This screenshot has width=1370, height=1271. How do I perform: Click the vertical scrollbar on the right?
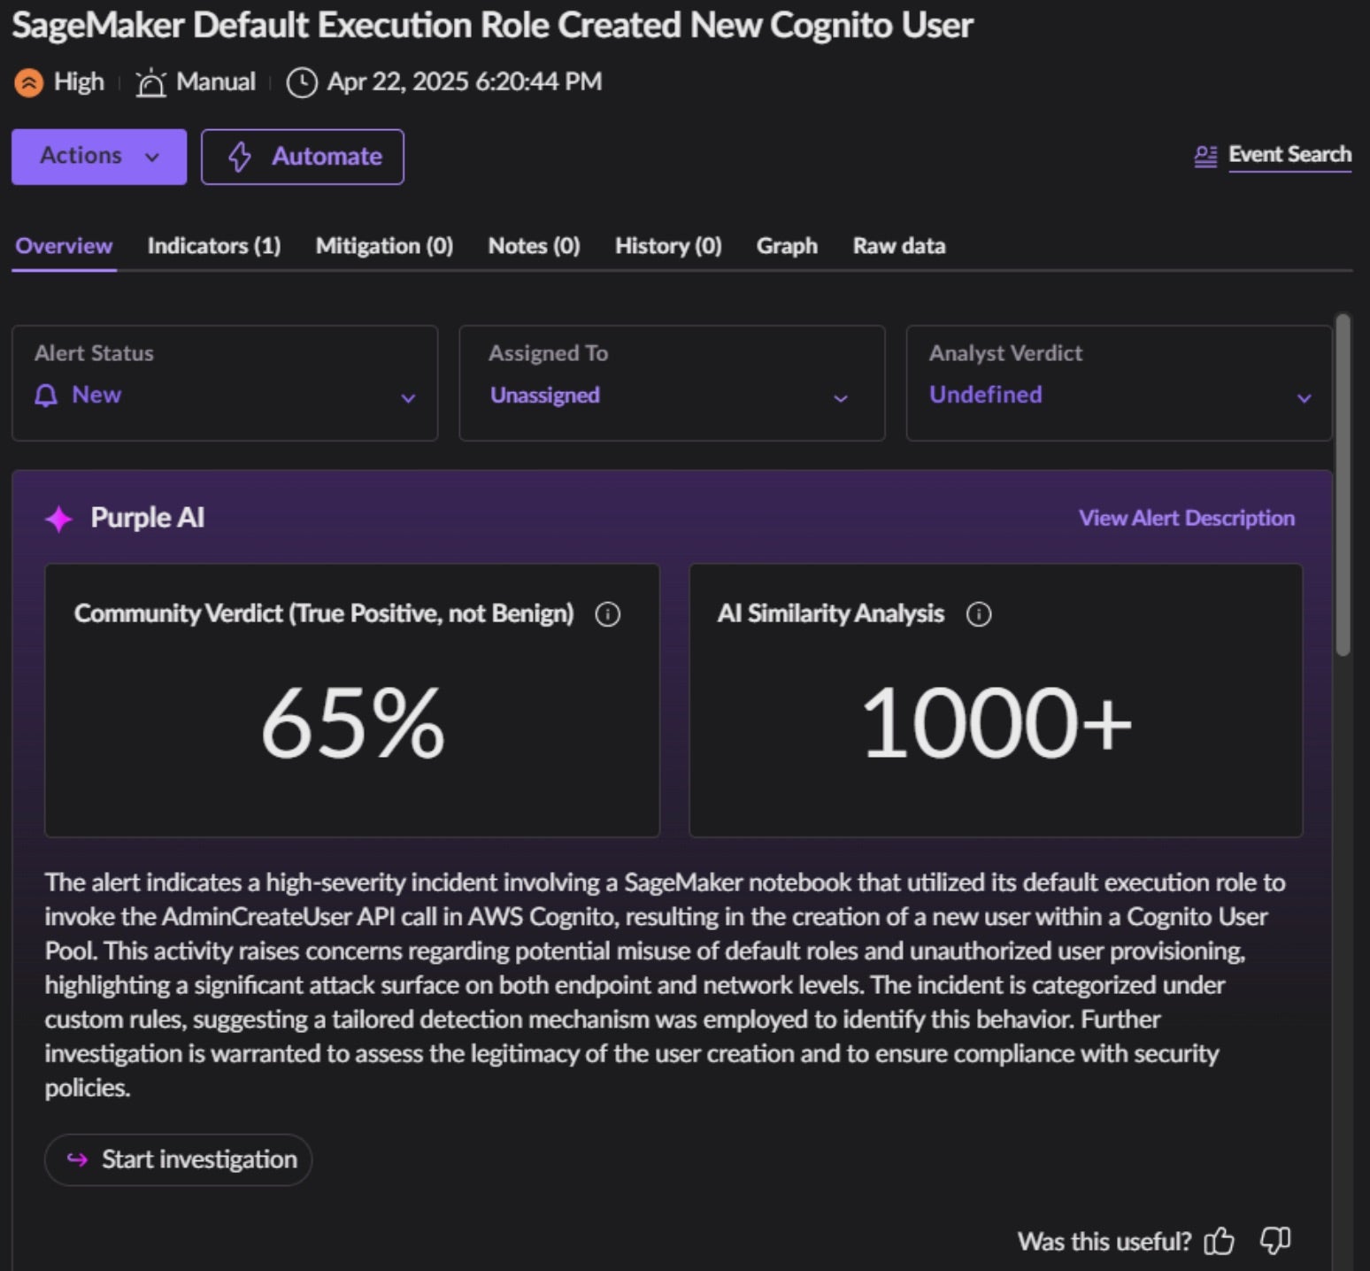1343,485
